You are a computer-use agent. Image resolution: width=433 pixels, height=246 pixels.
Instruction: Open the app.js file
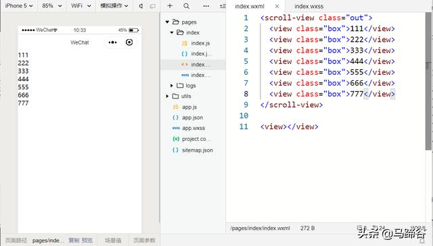click(189, 107)
